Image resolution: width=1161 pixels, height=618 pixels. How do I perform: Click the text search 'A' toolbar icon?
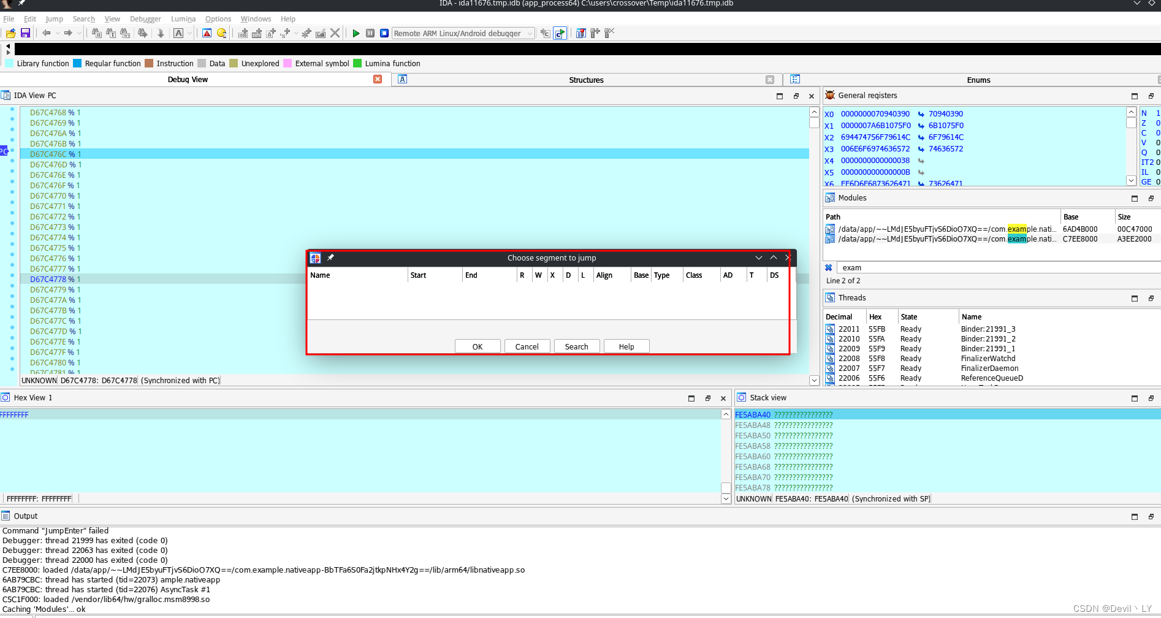tap(178, 33)
